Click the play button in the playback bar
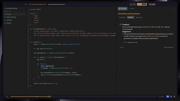 click(x=7, y=97)
